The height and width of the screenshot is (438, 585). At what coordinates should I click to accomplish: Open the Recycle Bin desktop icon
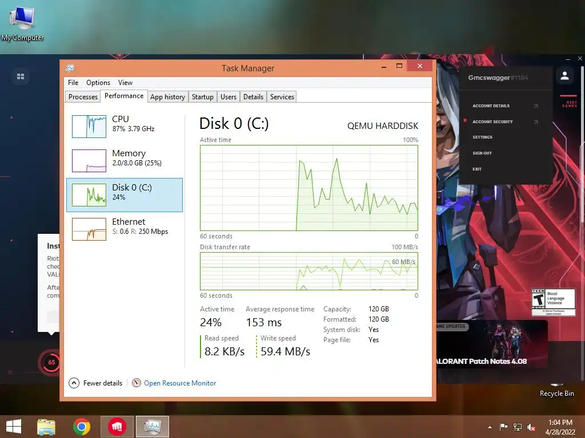click(x=556, y=390)
